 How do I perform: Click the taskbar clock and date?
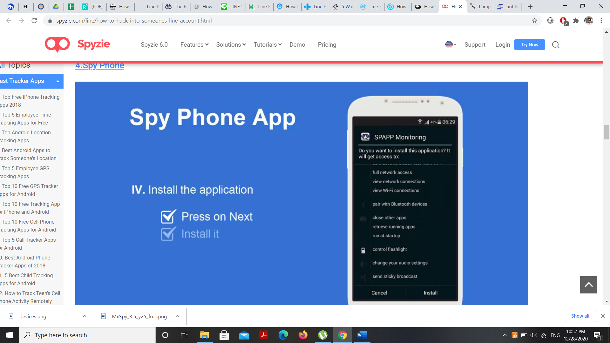pyautogui.click(x=575, y=335)
